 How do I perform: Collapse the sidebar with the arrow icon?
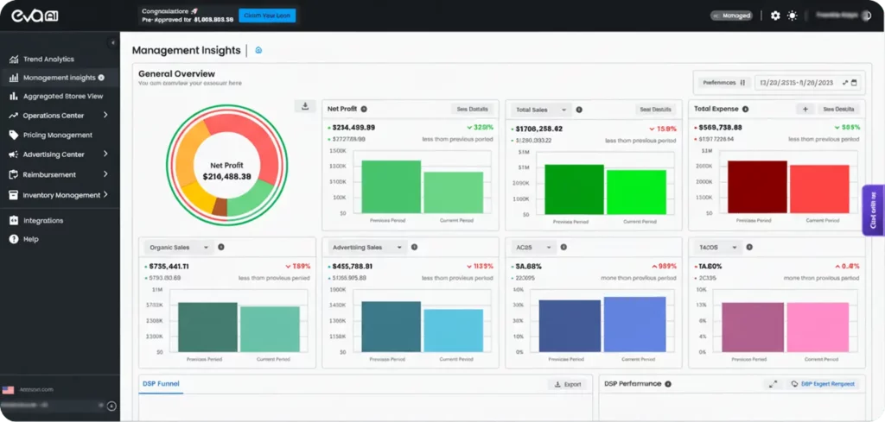point(113,42)
